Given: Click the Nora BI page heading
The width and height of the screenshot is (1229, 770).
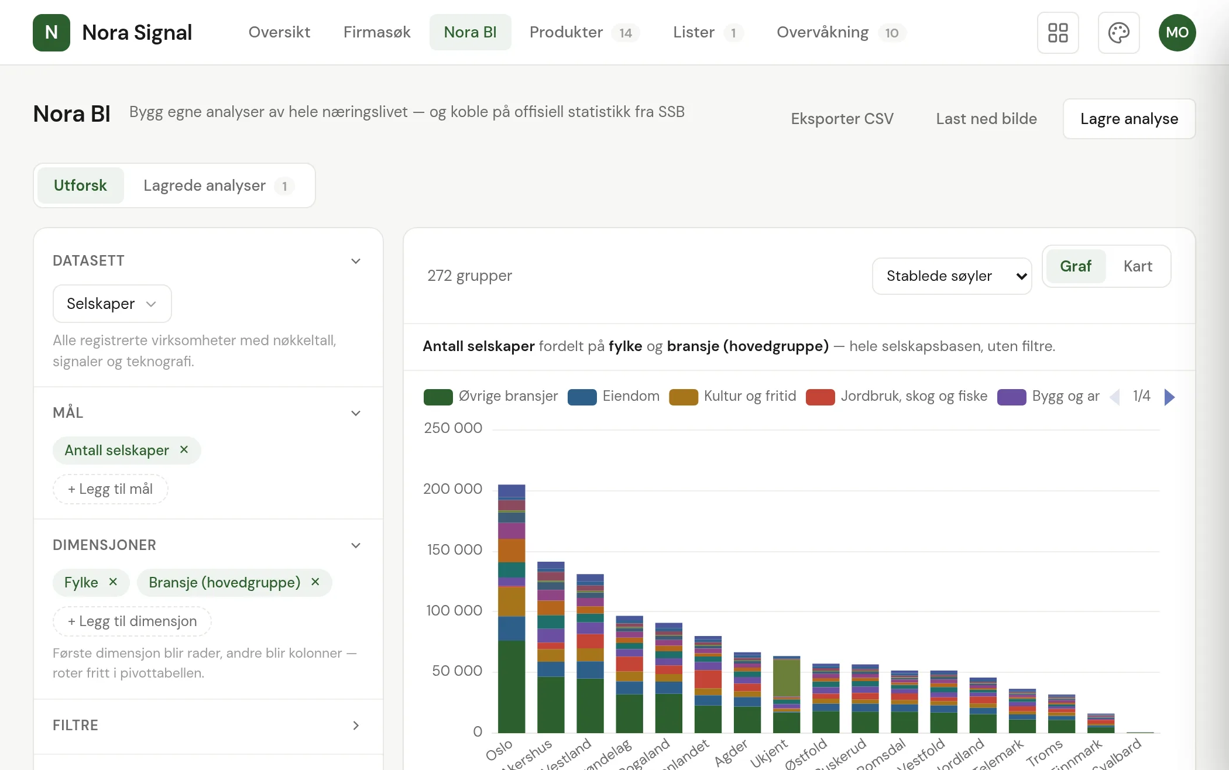Looking at the screenshot, I should 71,114.
